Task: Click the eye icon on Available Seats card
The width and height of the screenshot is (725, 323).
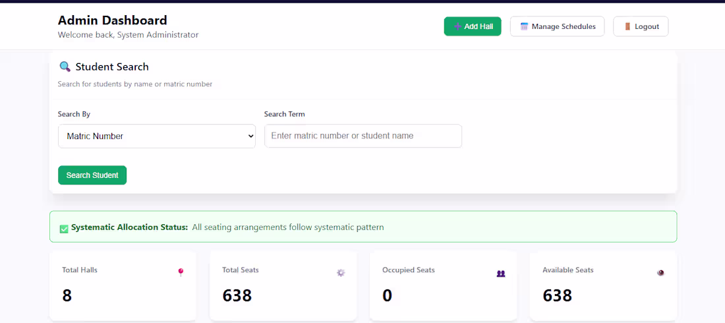Action: [660, 272]
